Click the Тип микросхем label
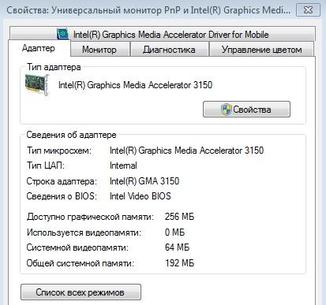The height and width of the screenshot is (305, 326). [x=59, y=151]
